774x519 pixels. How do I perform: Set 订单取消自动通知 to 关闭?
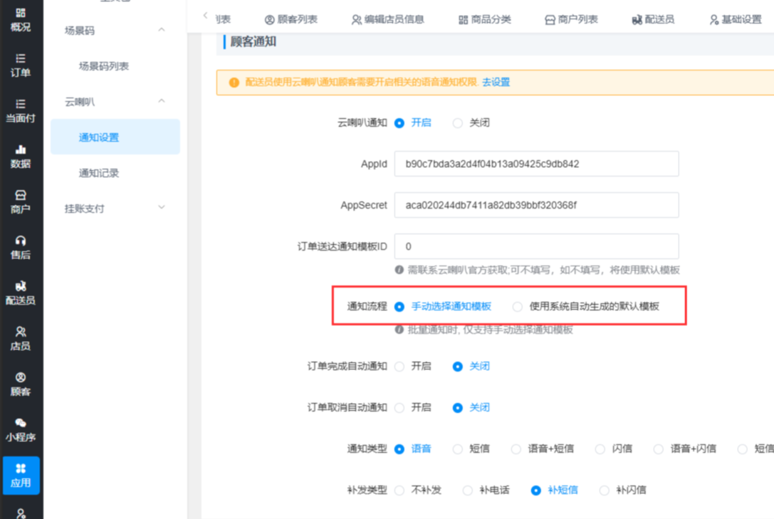point(458,407)
